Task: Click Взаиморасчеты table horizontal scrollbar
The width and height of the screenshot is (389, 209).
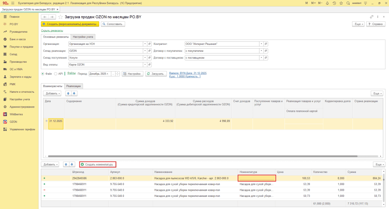Action: pyautogui.click(x=202, y=156)
